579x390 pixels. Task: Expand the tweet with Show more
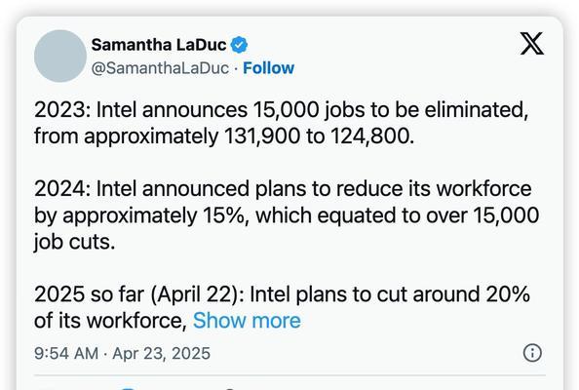coord(247,320)
